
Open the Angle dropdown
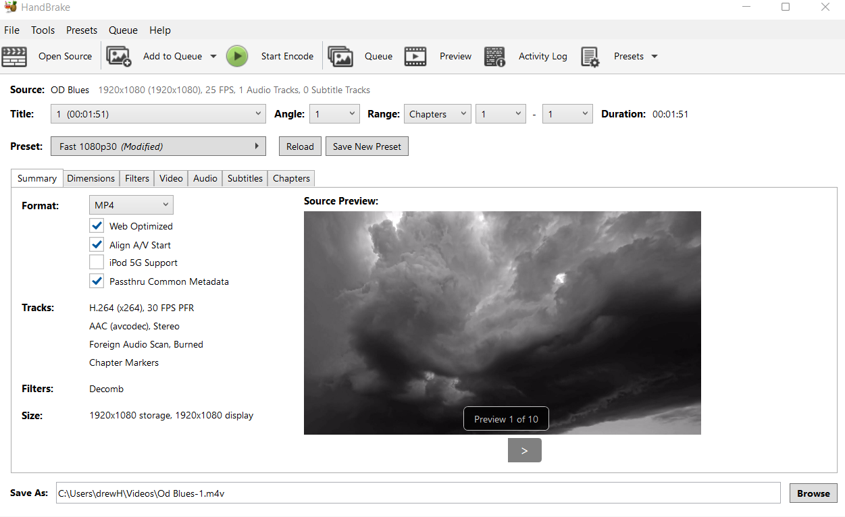[334, 114]
